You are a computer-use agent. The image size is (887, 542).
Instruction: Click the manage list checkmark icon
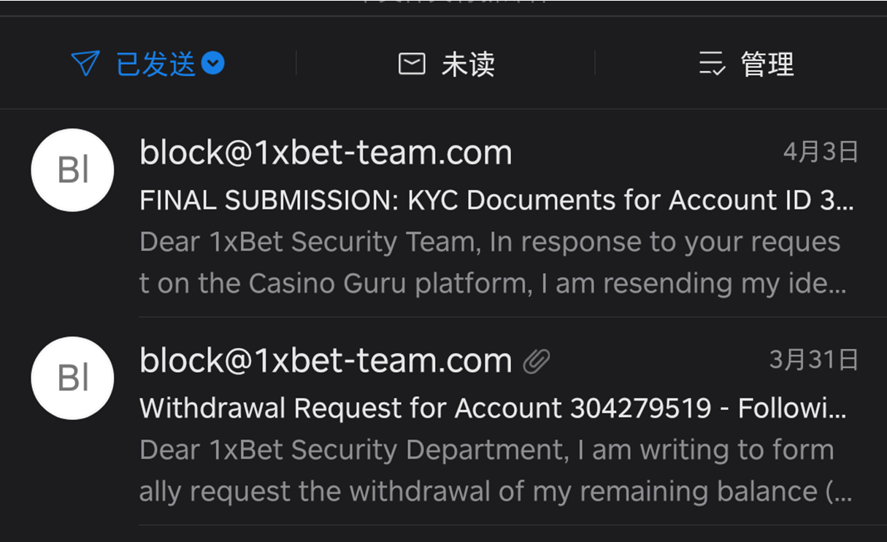tap(712, 64)
